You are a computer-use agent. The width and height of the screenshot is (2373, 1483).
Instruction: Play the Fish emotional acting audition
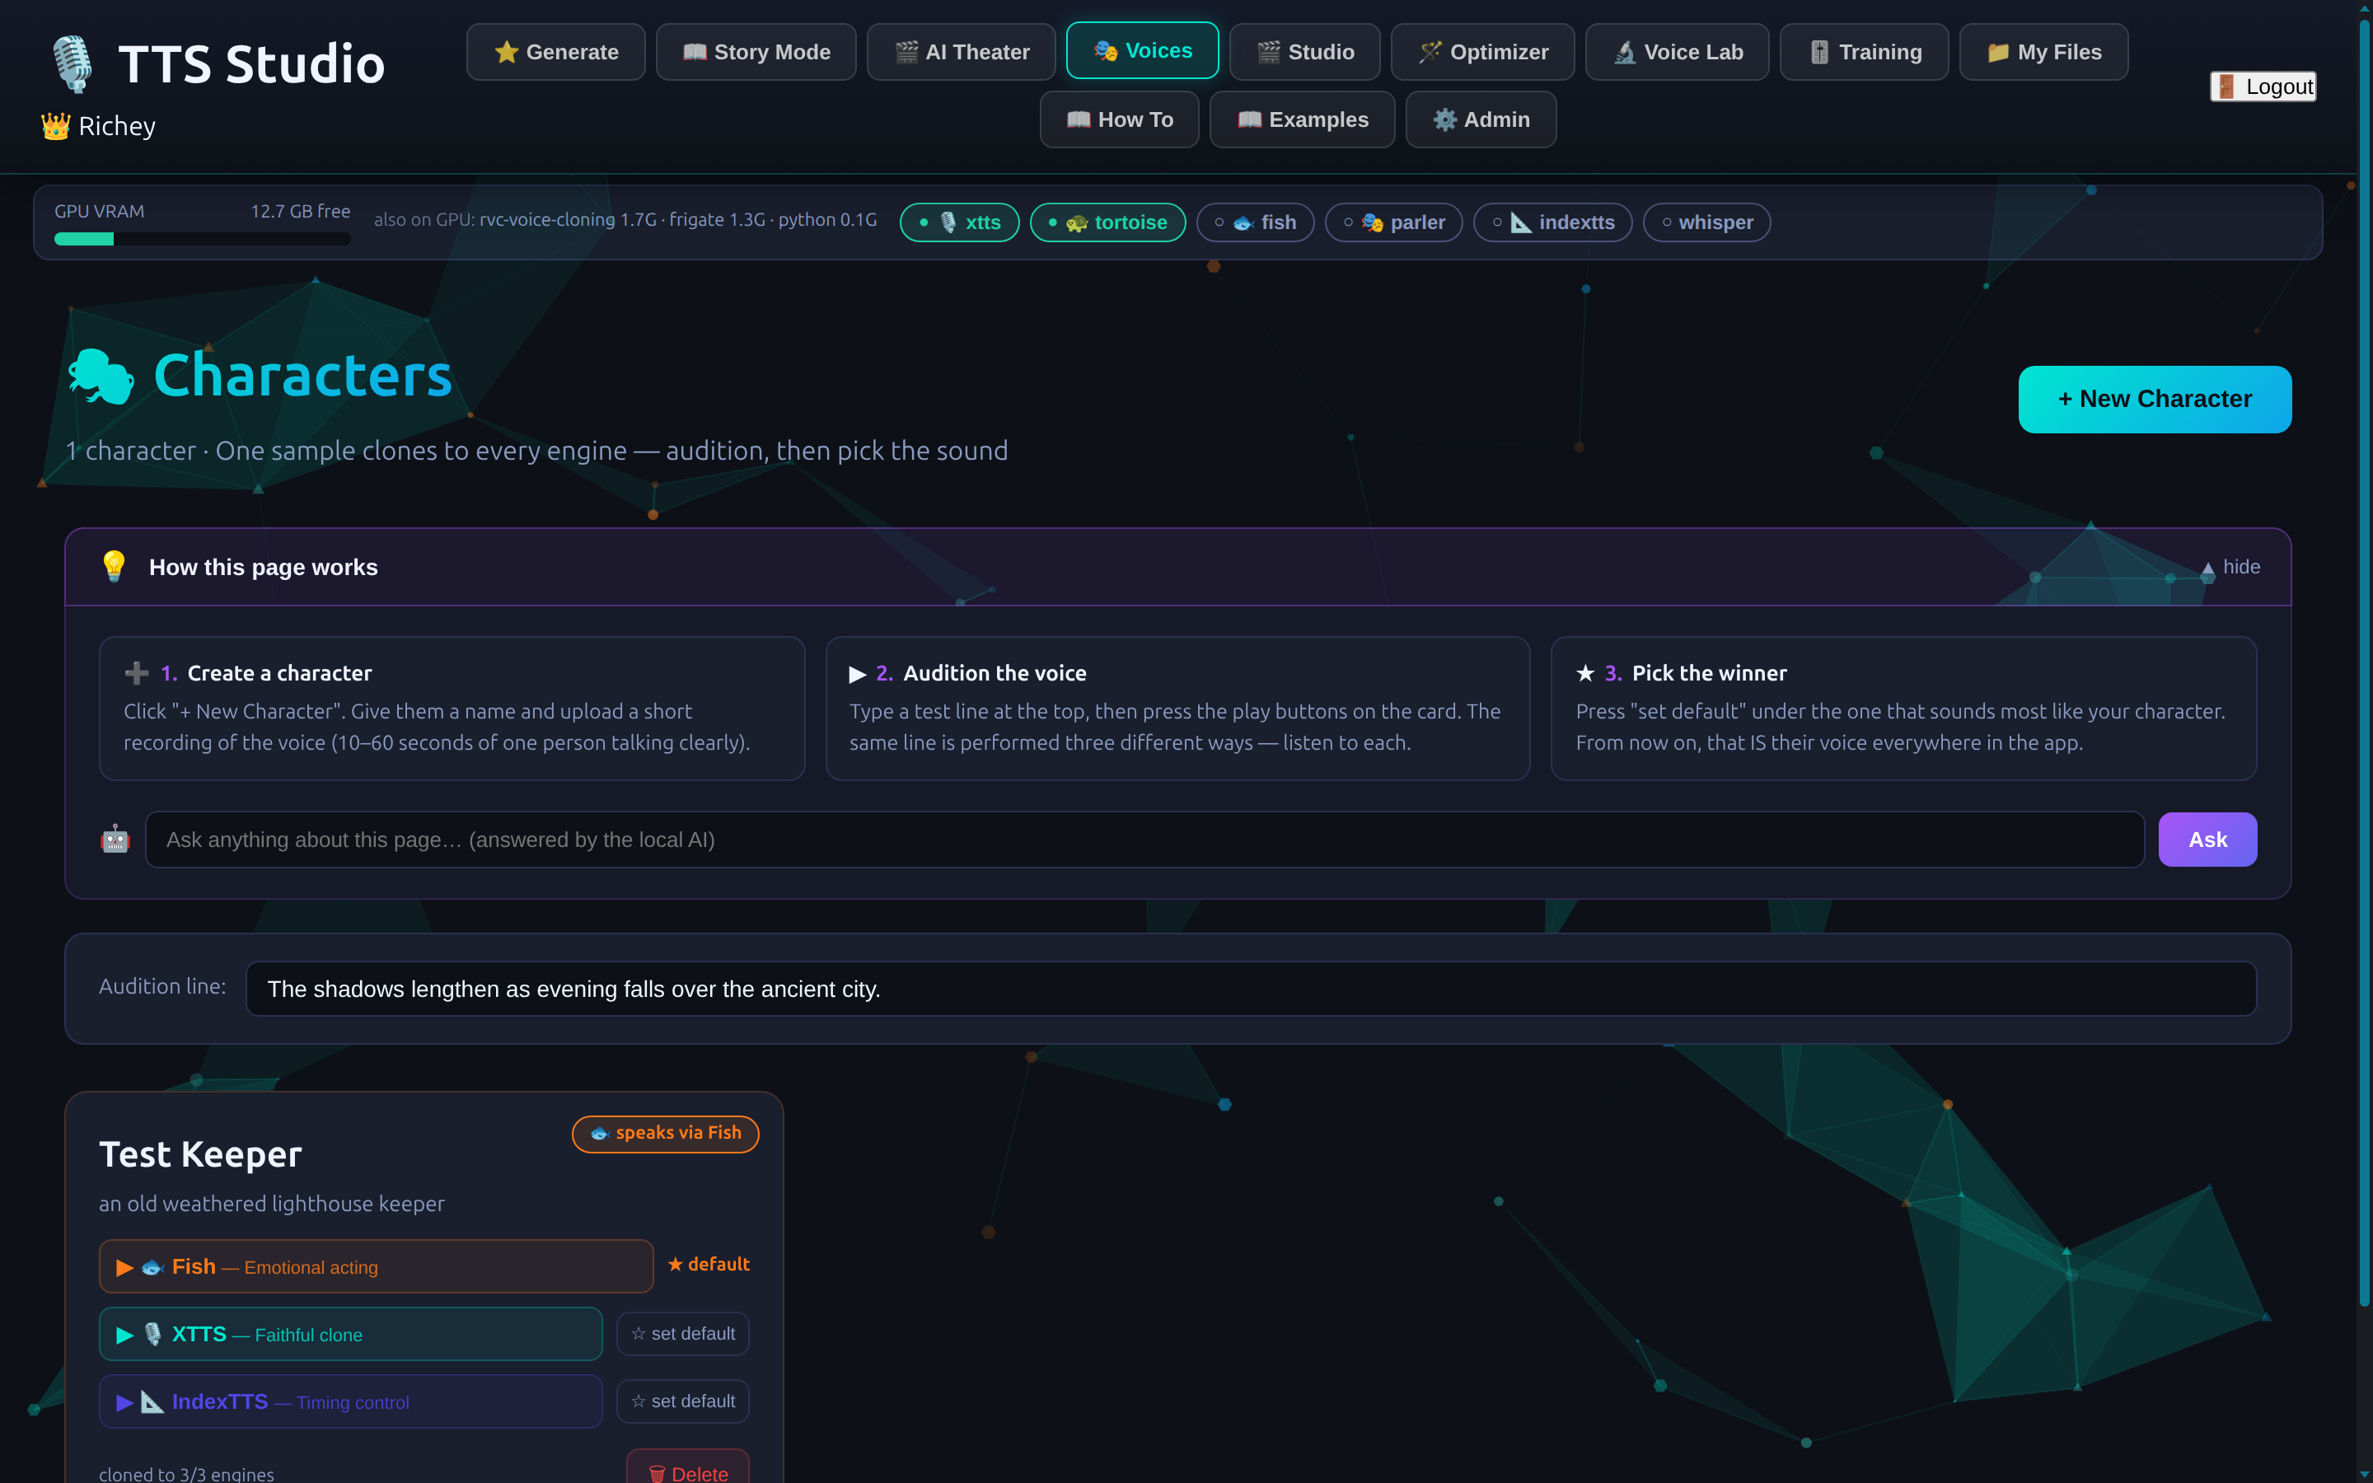[x=376, y=1266]
